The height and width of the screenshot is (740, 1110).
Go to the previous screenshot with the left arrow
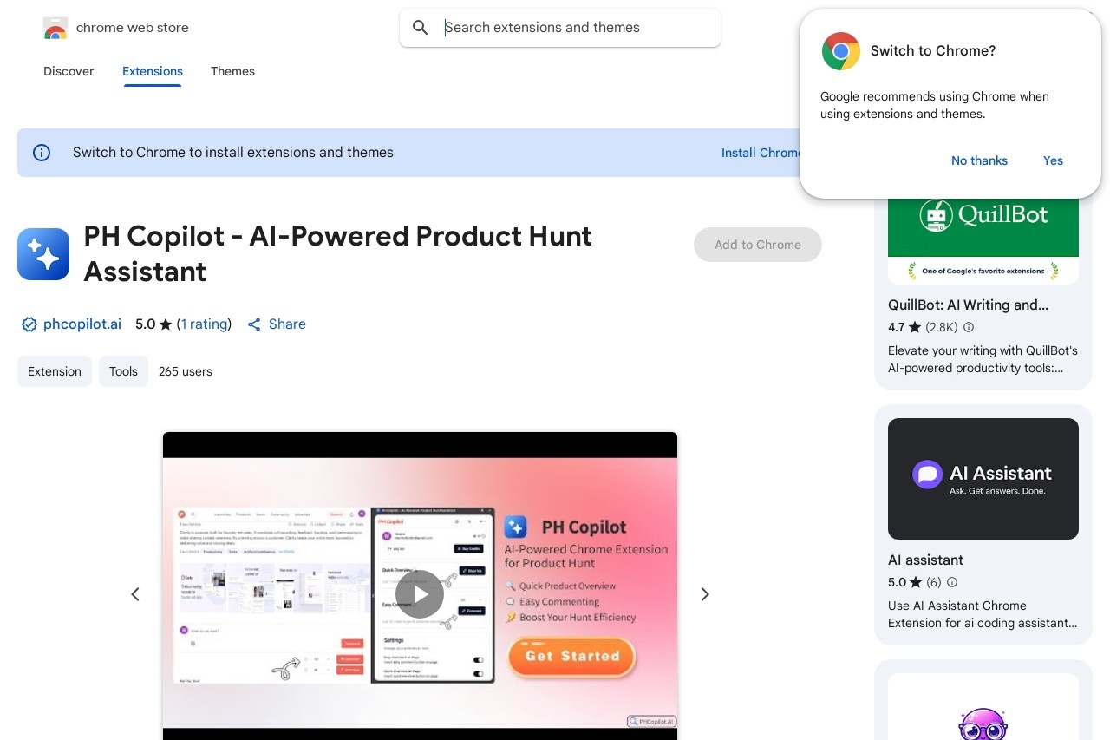[135, 594]
